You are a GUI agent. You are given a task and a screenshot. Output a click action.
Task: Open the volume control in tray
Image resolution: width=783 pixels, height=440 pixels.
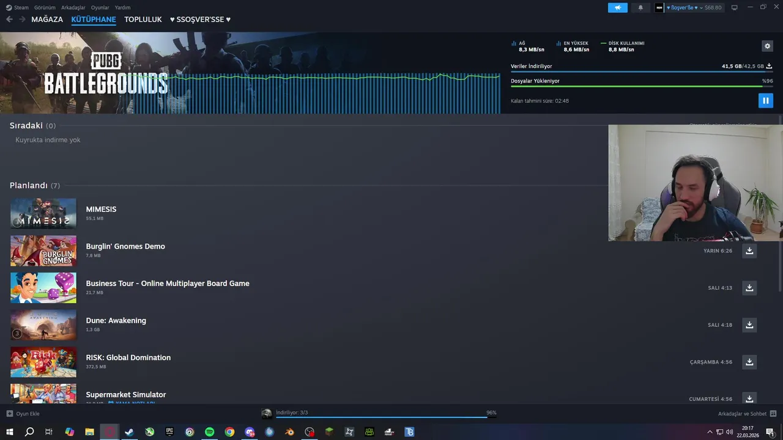pos(729,432)
